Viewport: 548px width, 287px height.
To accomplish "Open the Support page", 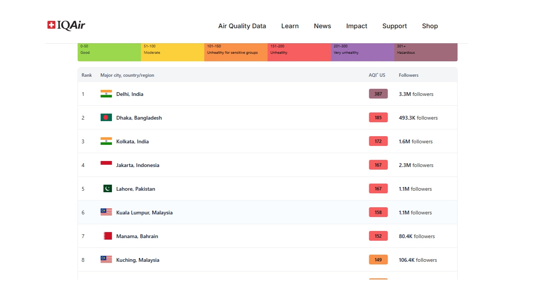I will 395,26.
